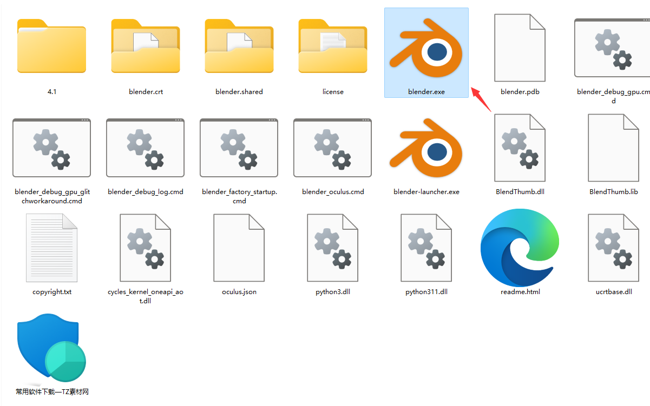Select the blender.shared folder
Viewport: 650px width, 406px height.
[x=239, y=48]
